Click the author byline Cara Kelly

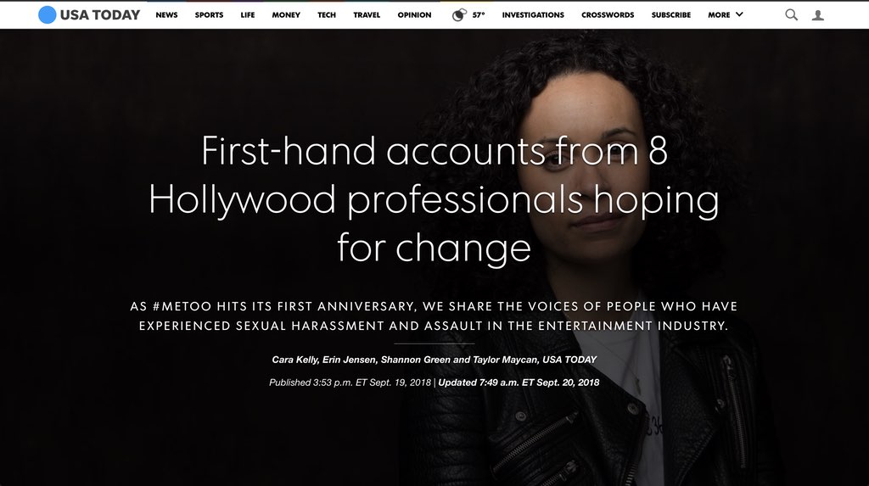[294, 360]
